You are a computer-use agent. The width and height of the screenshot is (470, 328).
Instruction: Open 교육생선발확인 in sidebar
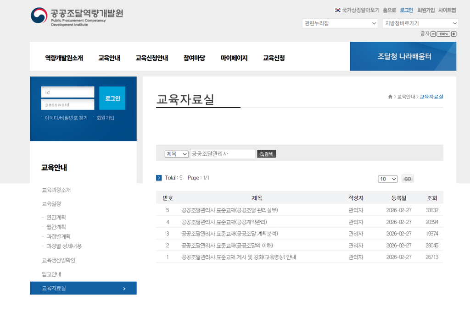[x=58, y=260]
